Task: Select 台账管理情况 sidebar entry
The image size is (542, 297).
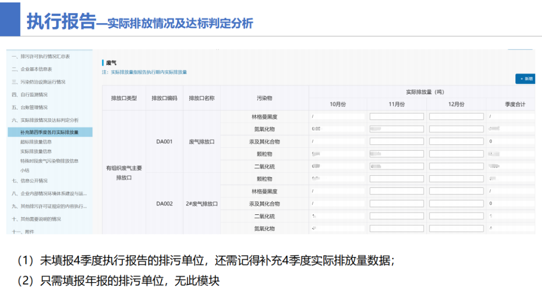Action: (35, 107)
